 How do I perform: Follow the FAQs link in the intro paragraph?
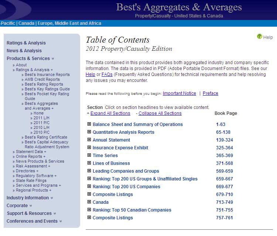(x=107, y=74)
